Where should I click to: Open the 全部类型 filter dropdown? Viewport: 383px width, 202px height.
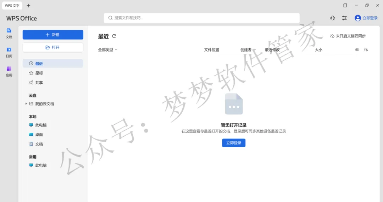[x=108, y=50]
